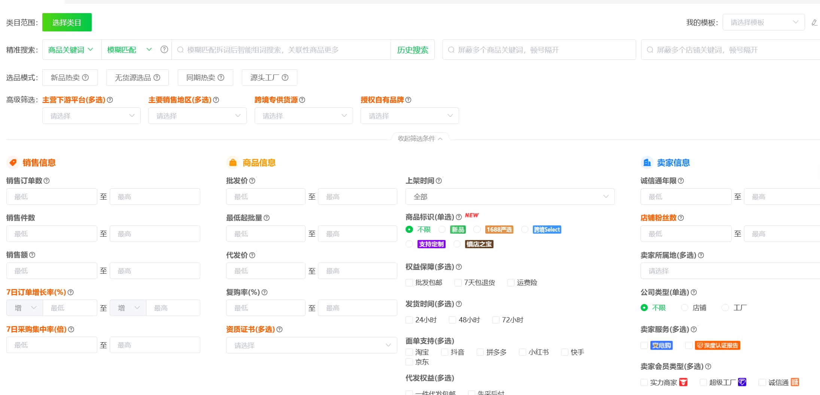Select 源头工厂 selection mode
The width and height of the screenshot is (820, 395).
269,78
